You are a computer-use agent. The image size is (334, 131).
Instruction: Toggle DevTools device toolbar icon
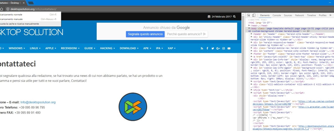(254, 15)
